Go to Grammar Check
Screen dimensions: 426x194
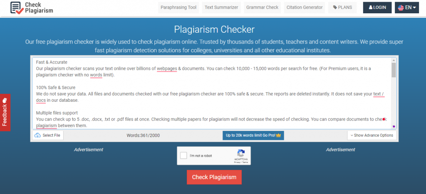click(262, 7)
